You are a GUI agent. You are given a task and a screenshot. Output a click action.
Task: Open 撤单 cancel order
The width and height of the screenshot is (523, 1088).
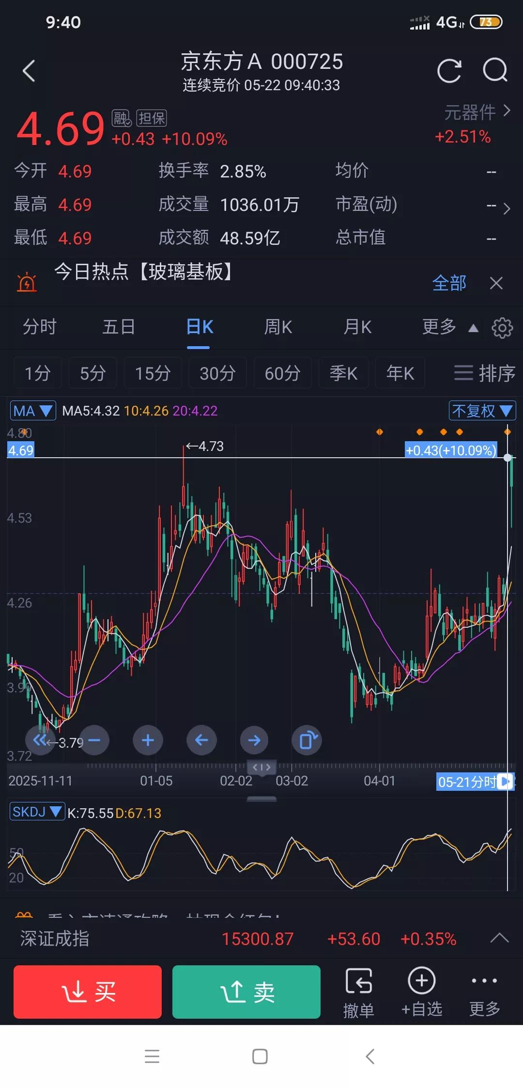359,992
